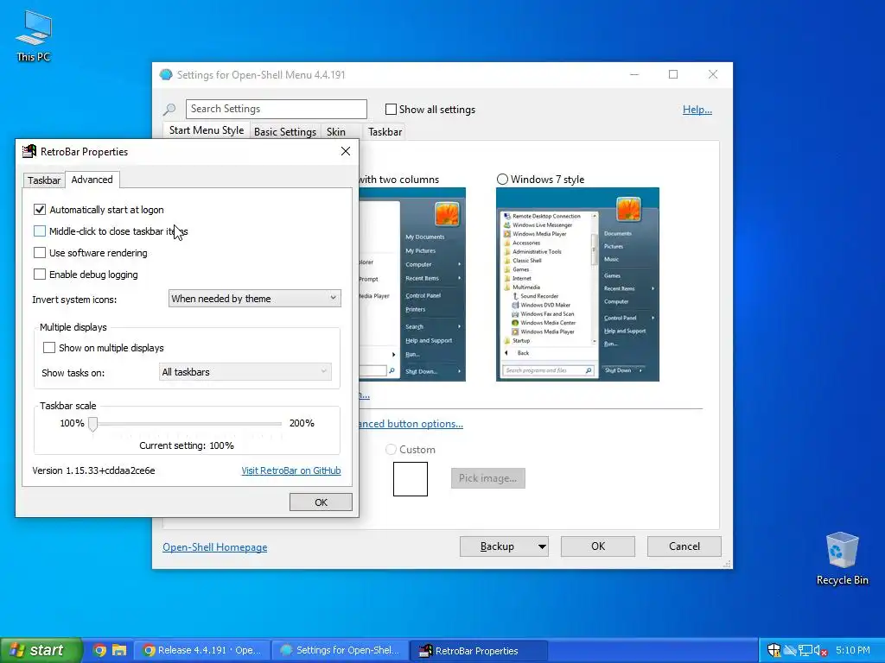
Task: Minimize the Open-Shell settings window
Action: point(634,74)
